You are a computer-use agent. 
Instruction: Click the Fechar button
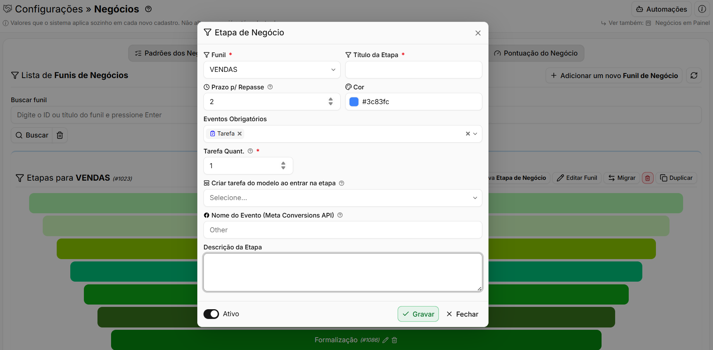click(x=462, y=314)
